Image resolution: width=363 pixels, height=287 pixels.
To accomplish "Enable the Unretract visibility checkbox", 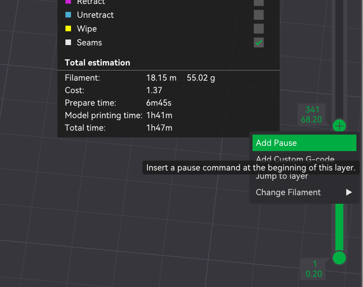I will (x=258, y=15).
